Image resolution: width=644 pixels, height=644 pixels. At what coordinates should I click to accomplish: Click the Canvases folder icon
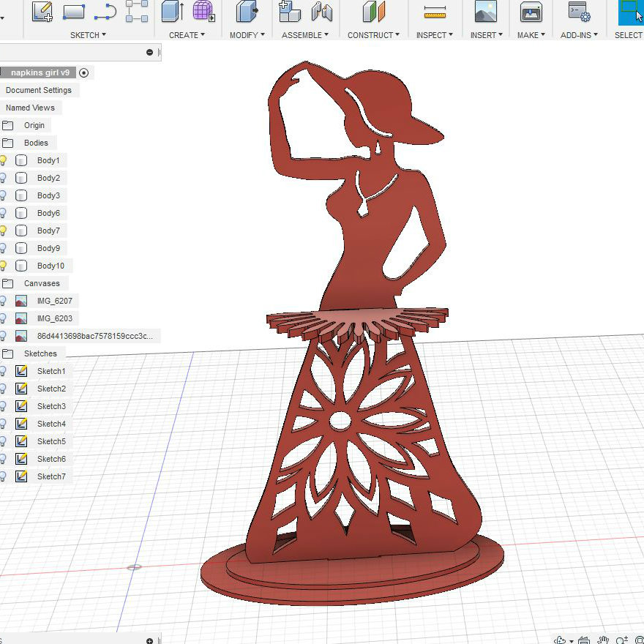point(8,283)
